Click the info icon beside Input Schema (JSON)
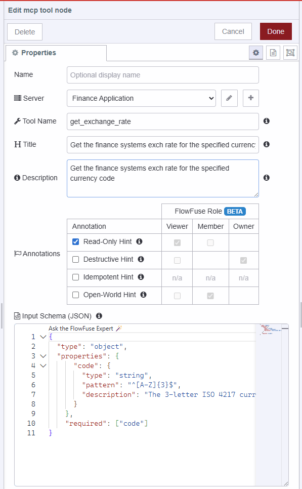Viewport: 302px width, 489px height. (99, 316)
